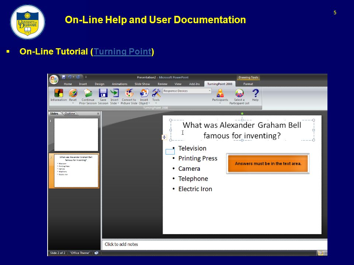354x265 pixels.
Task: Open the Slide Show ribbon tab
Action: coord(142,84)
